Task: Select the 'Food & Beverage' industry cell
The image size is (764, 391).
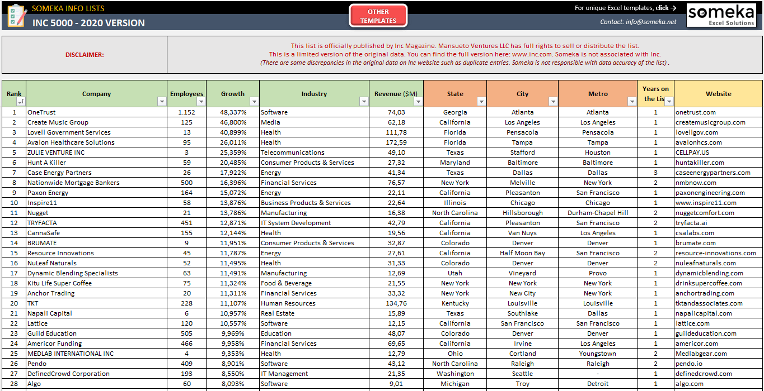Action: click(x=315, y=283)
